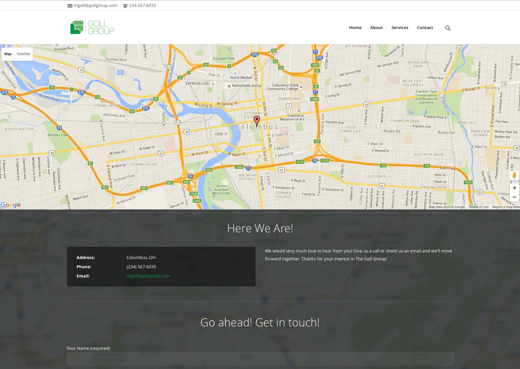520x369 pixels.
Task: Click the Scioto Audubon Metro Park label
Action: (221, 190)
